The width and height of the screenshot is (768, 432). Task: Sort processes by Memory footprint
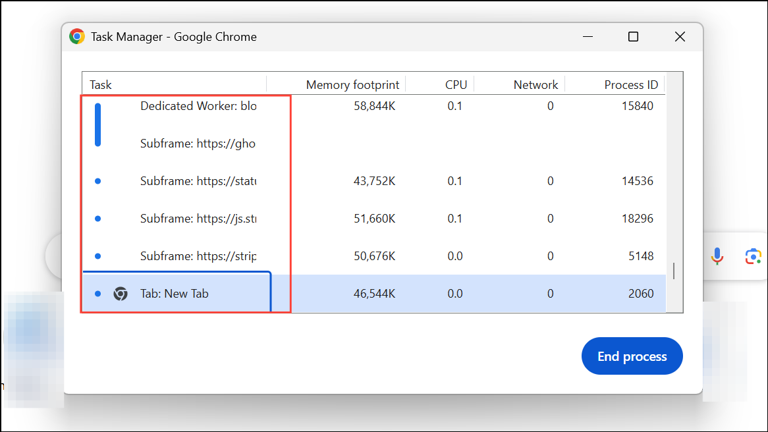(x=353, y=84)
